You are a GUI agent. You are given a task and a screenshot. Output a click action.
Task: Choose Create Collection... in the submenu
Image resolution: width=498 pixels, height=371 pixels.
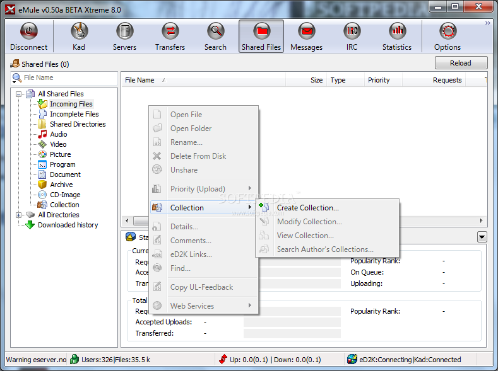[x=327, y=207]
